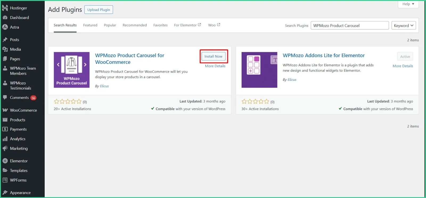Click the Elementor circle icon
This screenshot has width=426, height=198.
pos(5,161)
